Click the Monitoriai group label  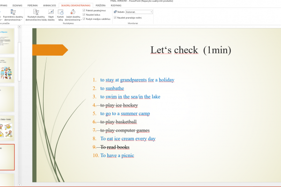coord(133,23)
